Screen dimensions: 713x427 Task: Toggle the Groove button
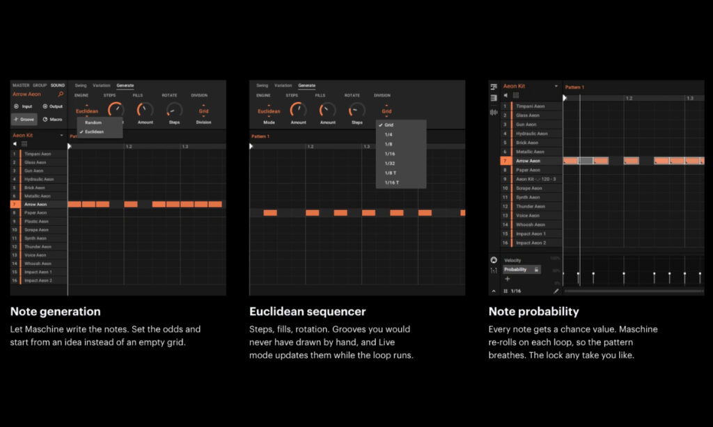click(x=24, y=120)
